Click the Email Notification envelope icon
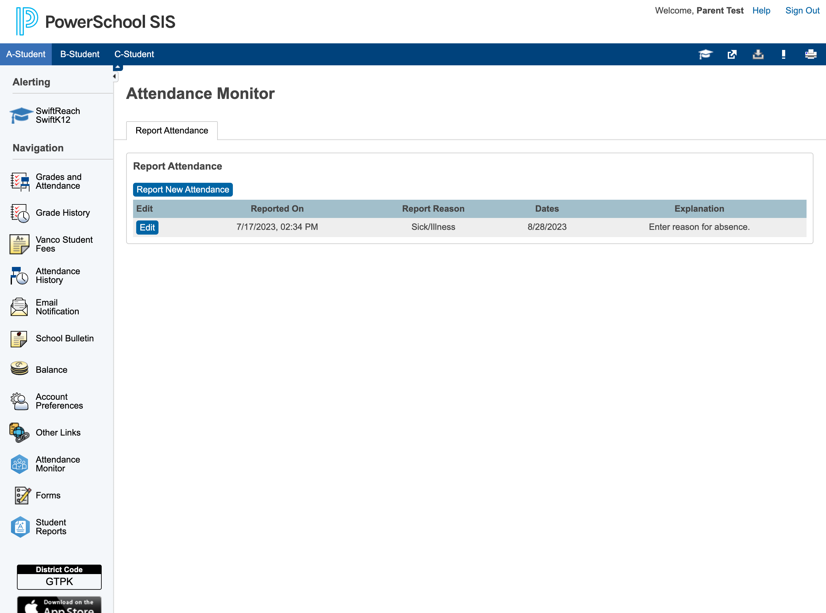 pos(19,307)
